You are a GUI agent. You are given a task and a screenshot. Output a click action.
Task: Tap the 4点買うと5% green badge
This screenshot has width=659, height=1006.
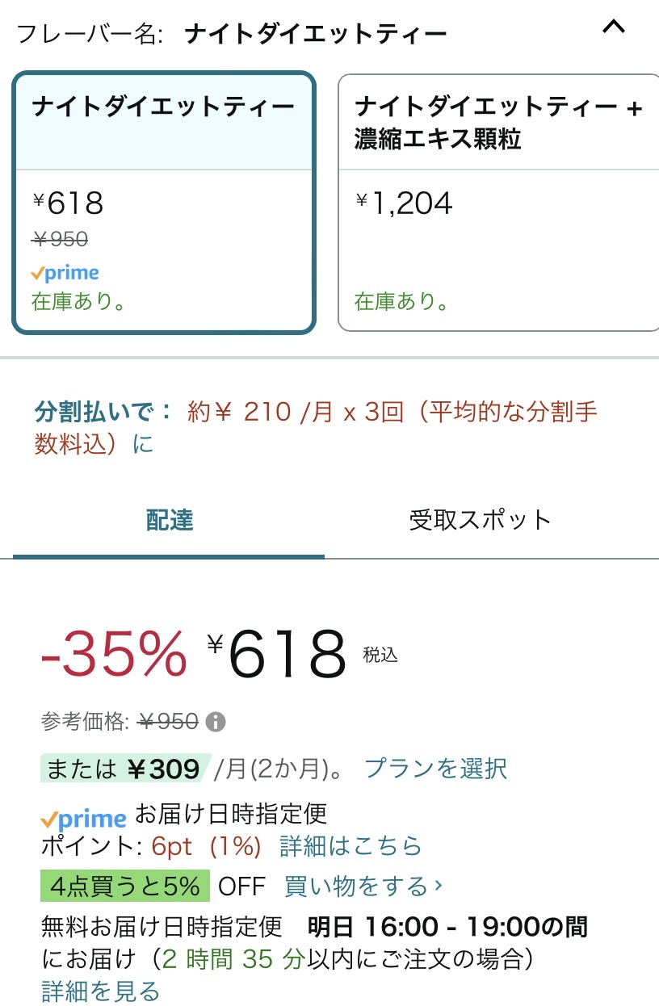[x=125, y=886]
